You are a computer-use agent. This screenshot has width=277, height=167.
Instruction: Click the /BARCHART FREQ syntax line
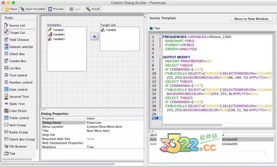point(179,41)
